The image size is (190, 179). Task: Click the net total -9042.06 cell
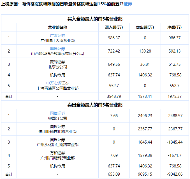coord(175,174)
